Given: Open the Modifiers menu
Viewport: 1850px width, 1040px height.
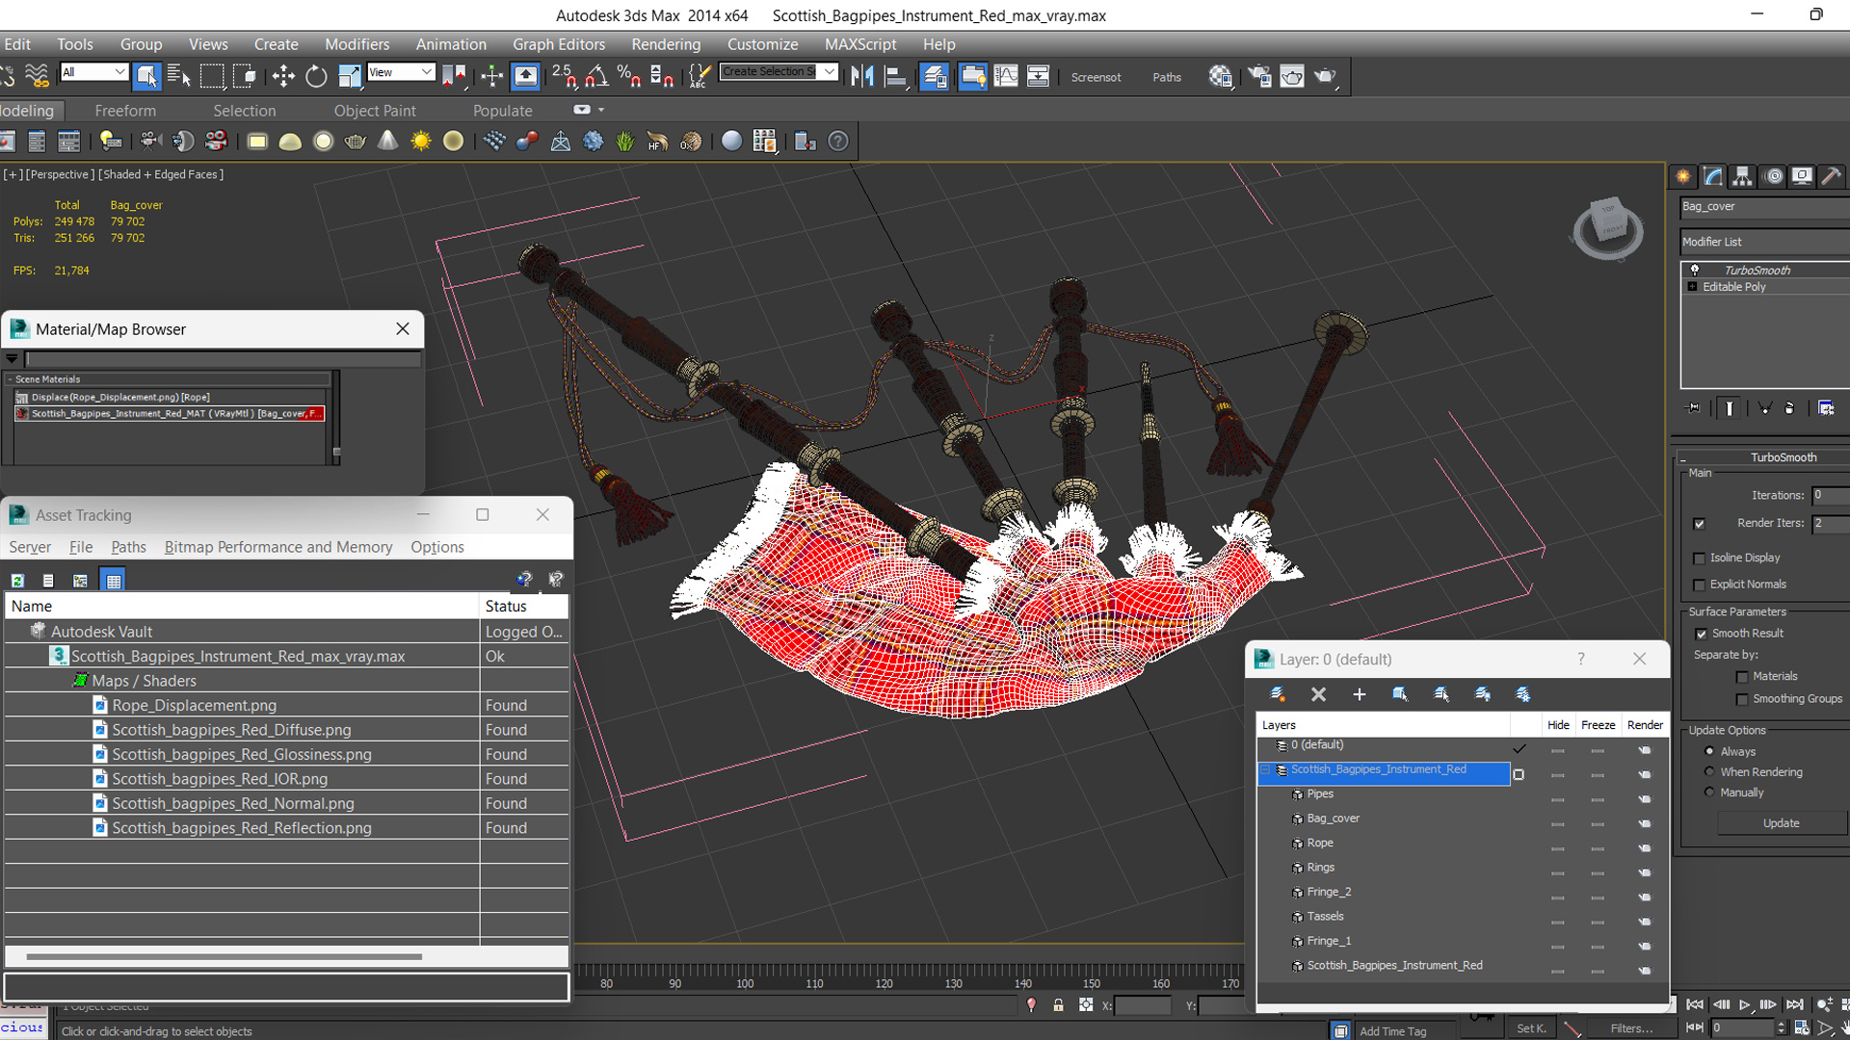Looking at the screenshot, I should click(x=357, y=44).
